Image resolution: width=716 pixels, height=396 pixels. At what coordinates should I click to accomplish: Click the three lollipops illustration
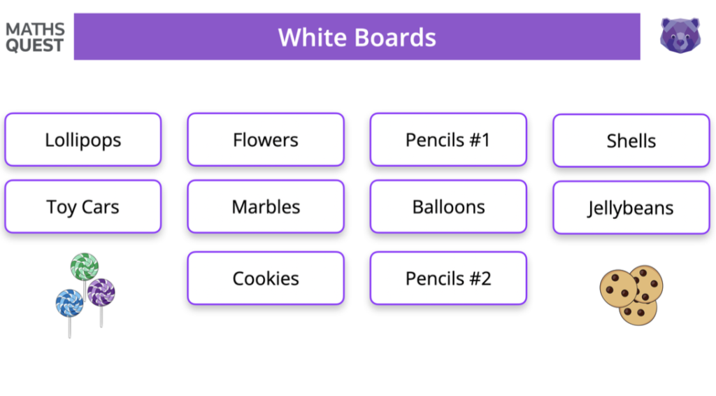coord(85,292)
